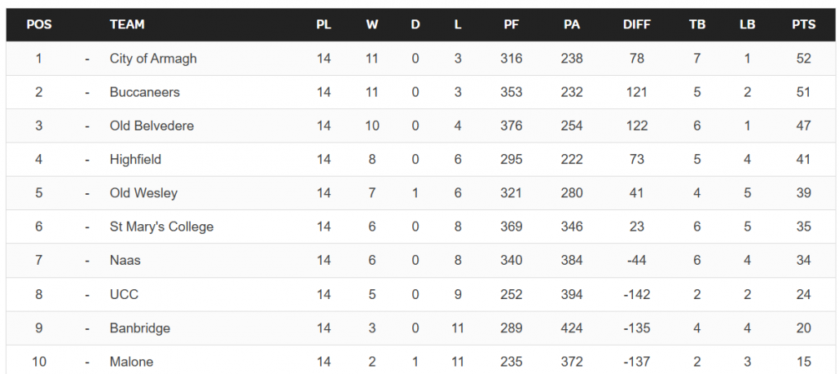839x374 pixels.
Task: Click the UCC team name
Action: pos(124,294)
